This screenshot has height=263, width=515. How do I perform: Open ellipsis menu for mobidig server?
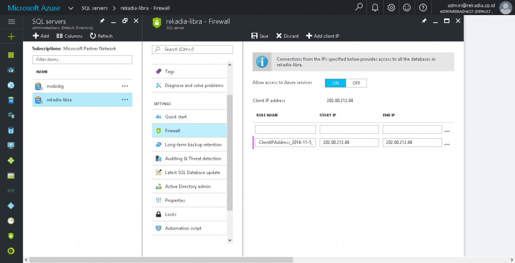click(125, 86)
